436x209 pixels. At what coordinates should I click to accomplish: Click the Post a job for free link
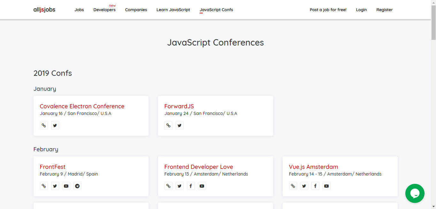(328, 10)
